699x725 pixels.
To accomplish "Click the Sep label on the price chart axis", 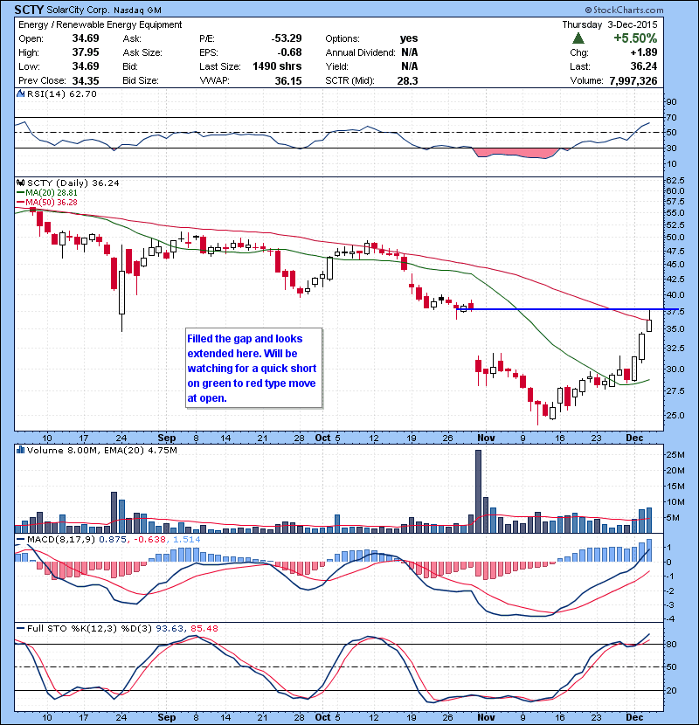I will coord(167,438).
